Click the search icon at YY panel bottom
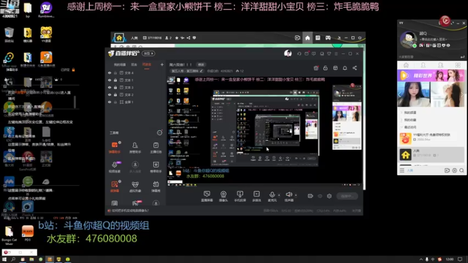468x263 pixels. click(462, 170)
